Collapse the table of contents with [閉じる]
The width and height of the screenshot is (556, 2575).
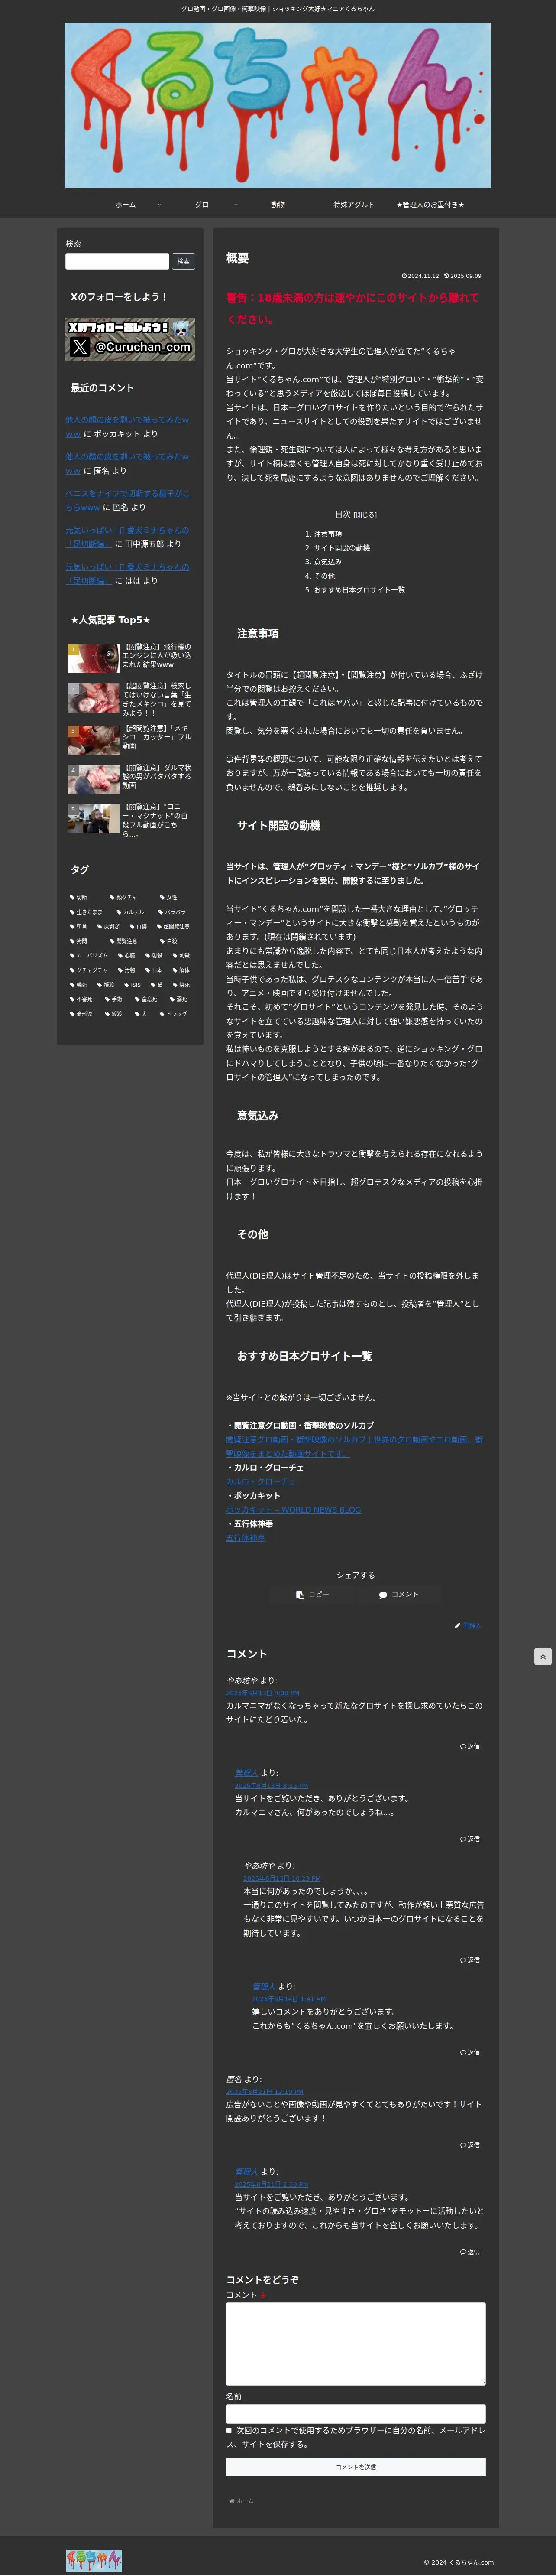[365, 515]
